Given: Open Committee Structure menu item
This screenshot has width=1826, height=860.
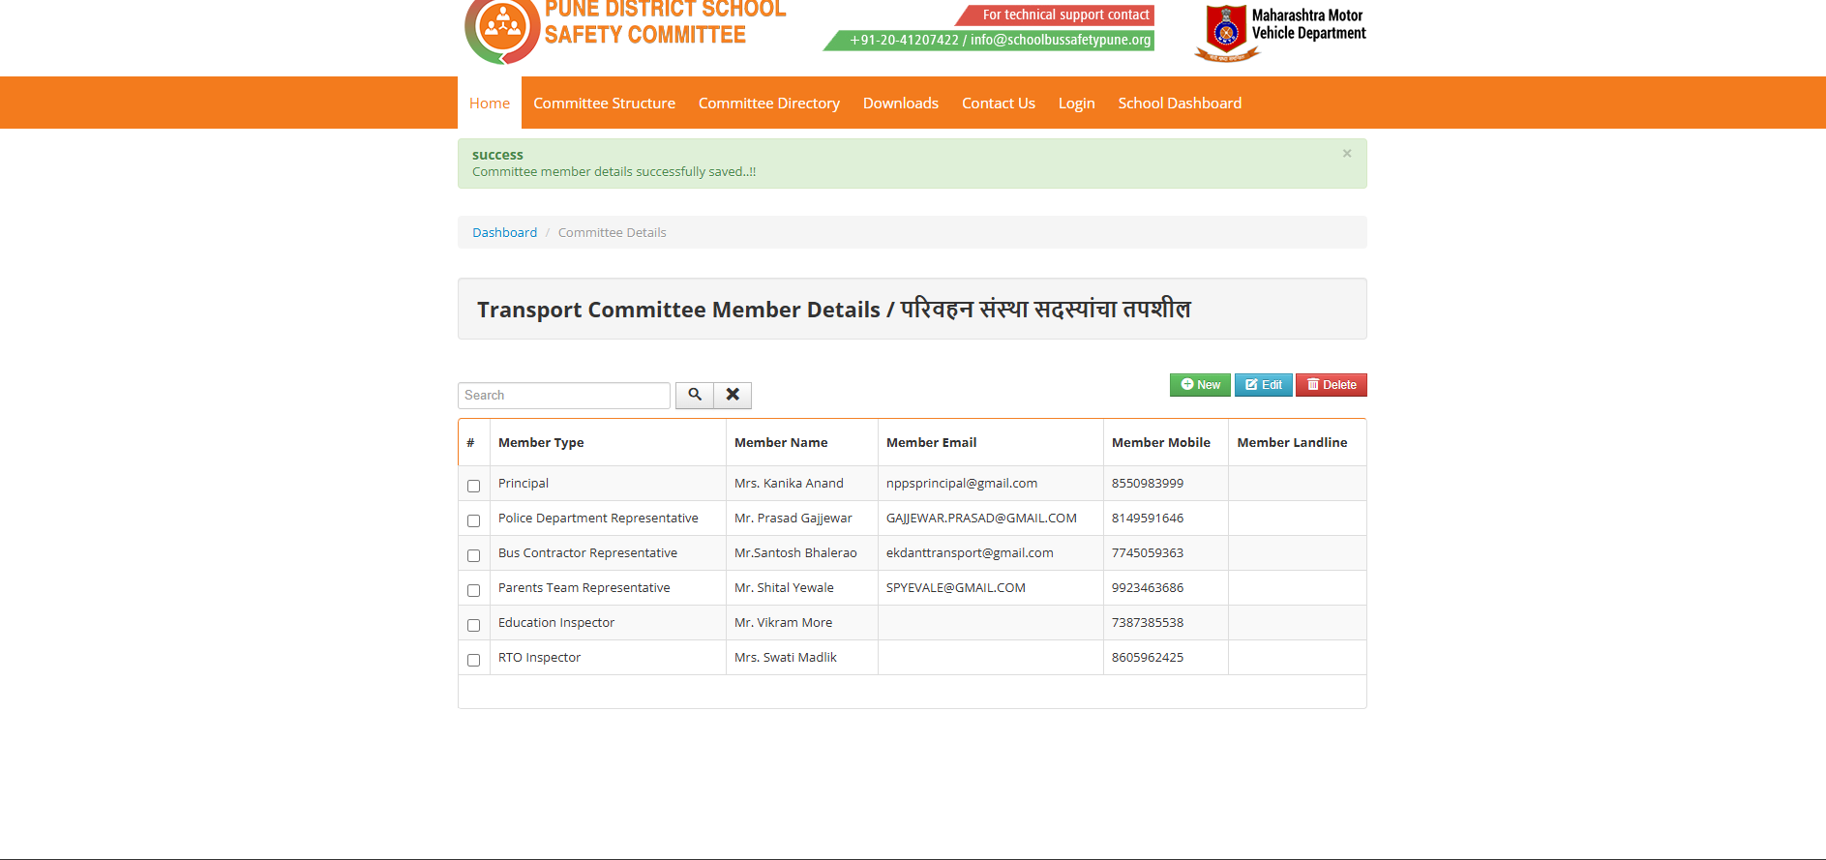Looking at the screenshot, I should tap(604, 103).
